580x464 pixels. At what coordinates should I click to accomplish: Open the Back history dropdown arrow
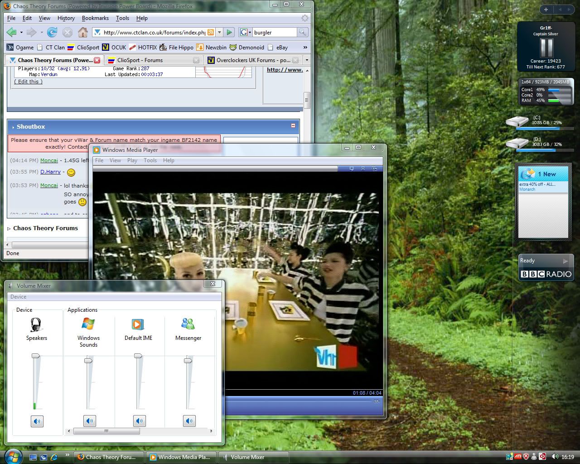click(x=21, y=33)
